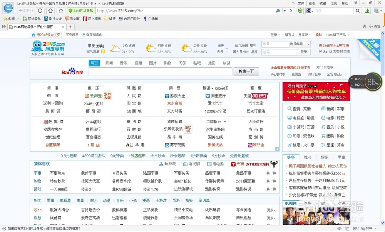Viewport: 385px width, 232px height.
Task: Click the 密码 password field
Action: pos(279,52)
